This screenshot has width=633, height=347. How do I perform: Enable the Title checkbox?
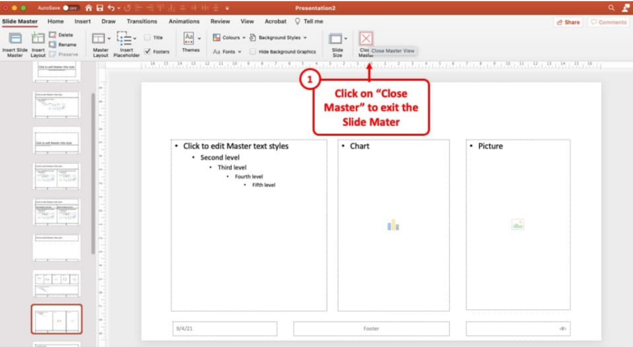pos(147,38)
